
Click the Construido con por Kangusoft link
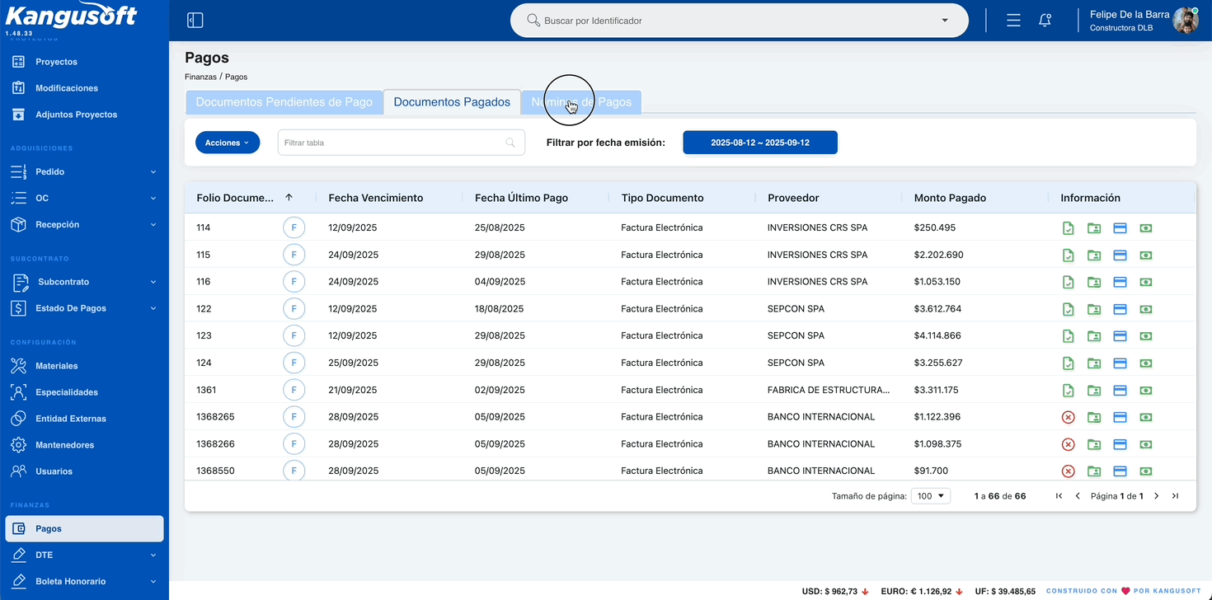click(x=1124, y=591)
